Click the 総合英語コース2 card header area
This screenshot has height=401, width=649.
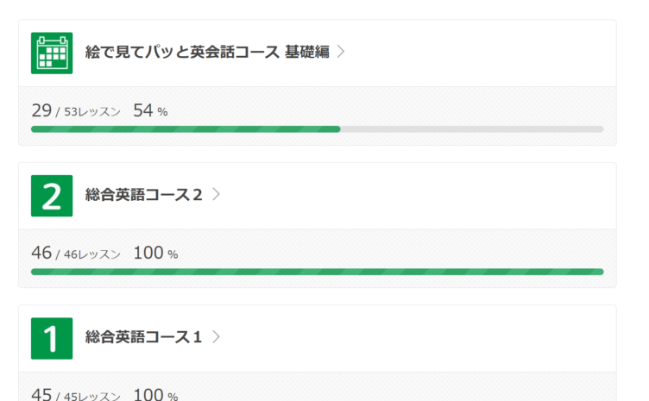317,196
